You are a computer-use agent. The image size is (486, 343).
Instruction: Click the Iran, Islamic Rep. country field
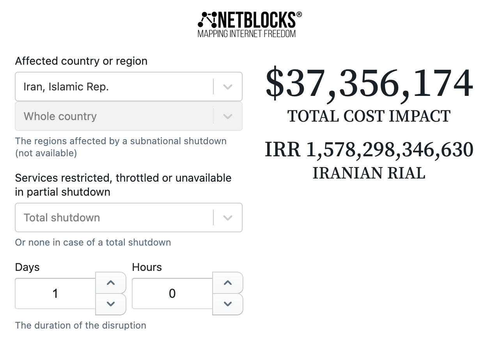point(114,87)
